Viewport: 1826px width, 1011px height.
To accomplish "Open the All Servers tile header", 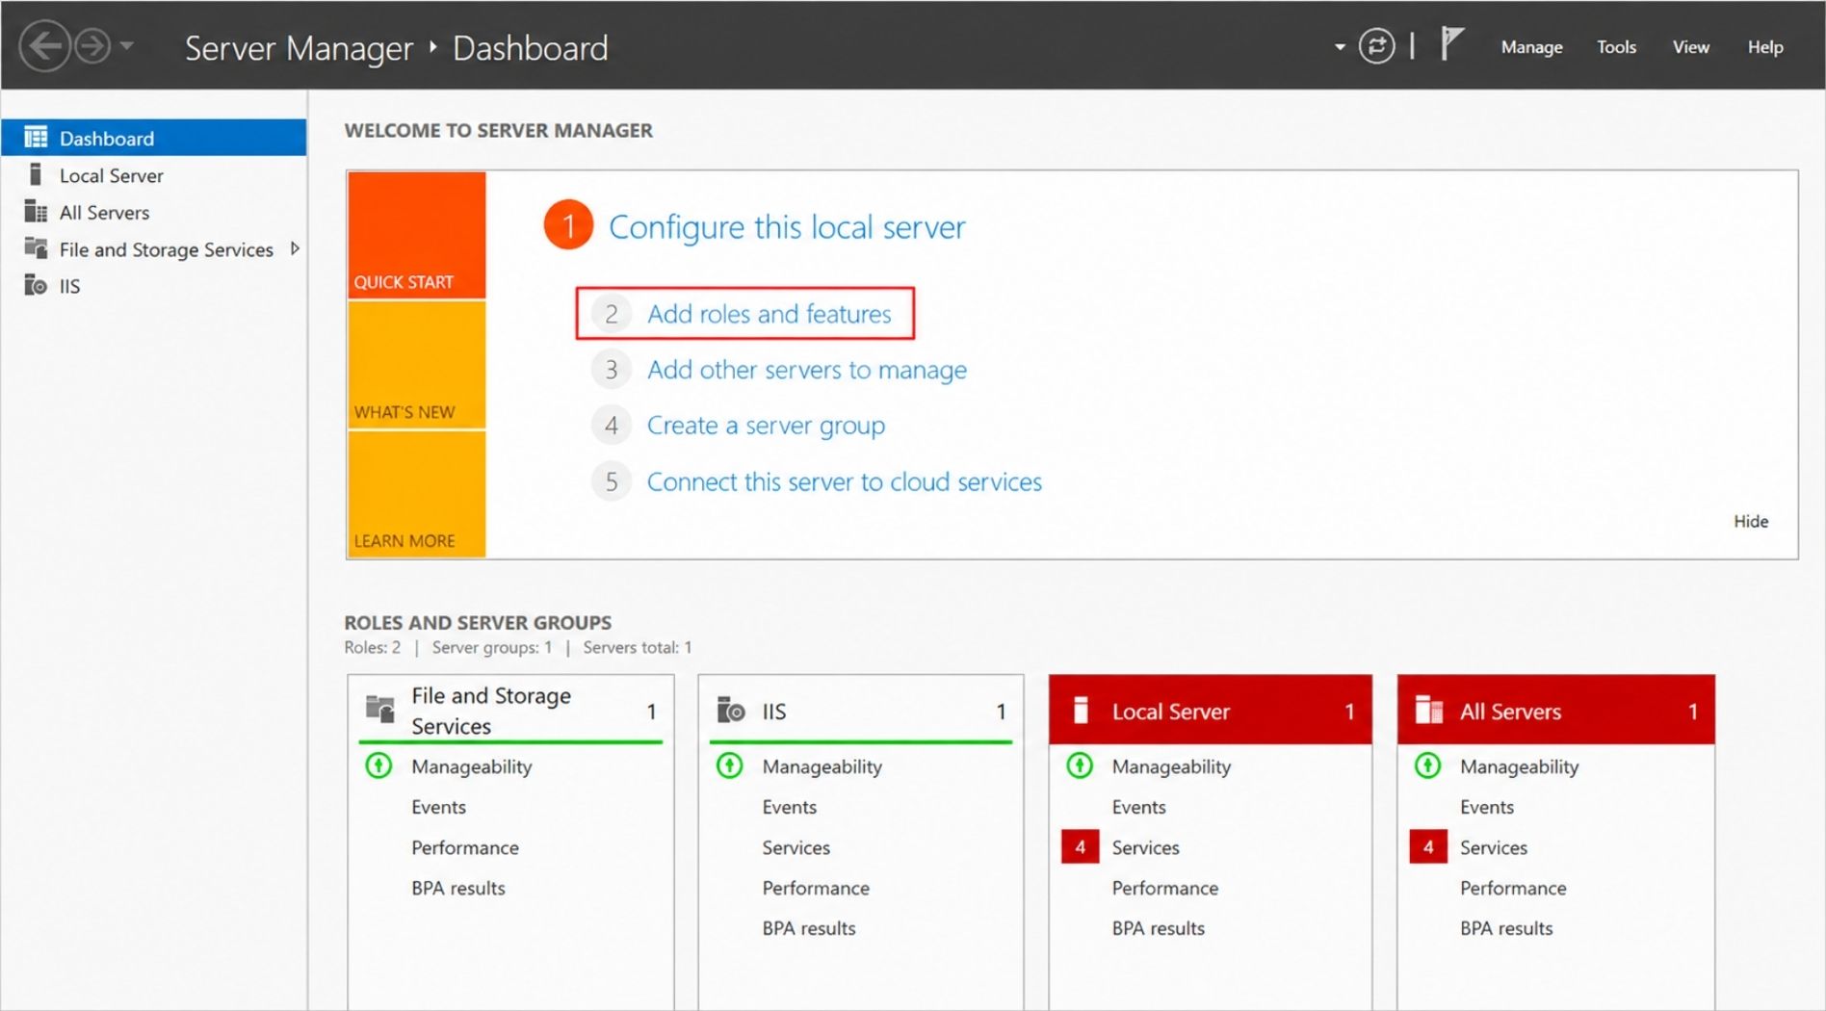I will pos(1556,711).
